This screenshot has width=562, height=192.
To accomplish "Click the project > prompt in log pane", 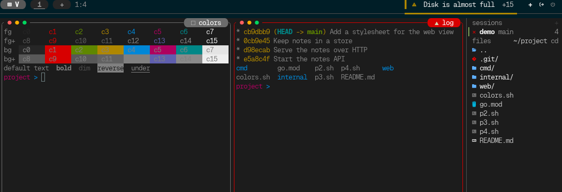I will [253, 86].
